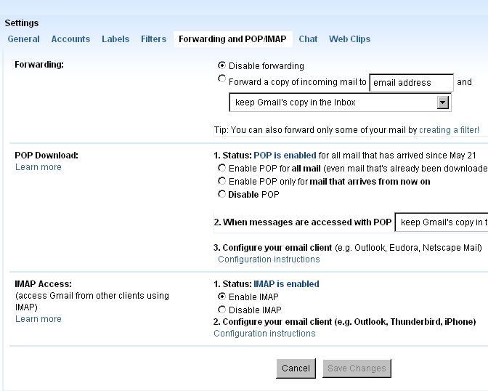Click the Save Changes button

click(357, 368)
